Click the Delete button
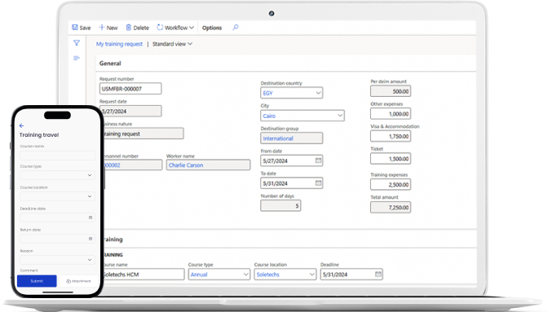Viewport: 548px width, 312px height. tap(137, 28)
